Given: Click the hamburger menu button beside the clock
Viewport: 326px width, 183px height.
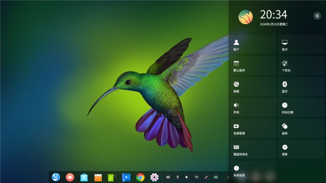Looking at the screenshot, I should [x=317, y=16].
